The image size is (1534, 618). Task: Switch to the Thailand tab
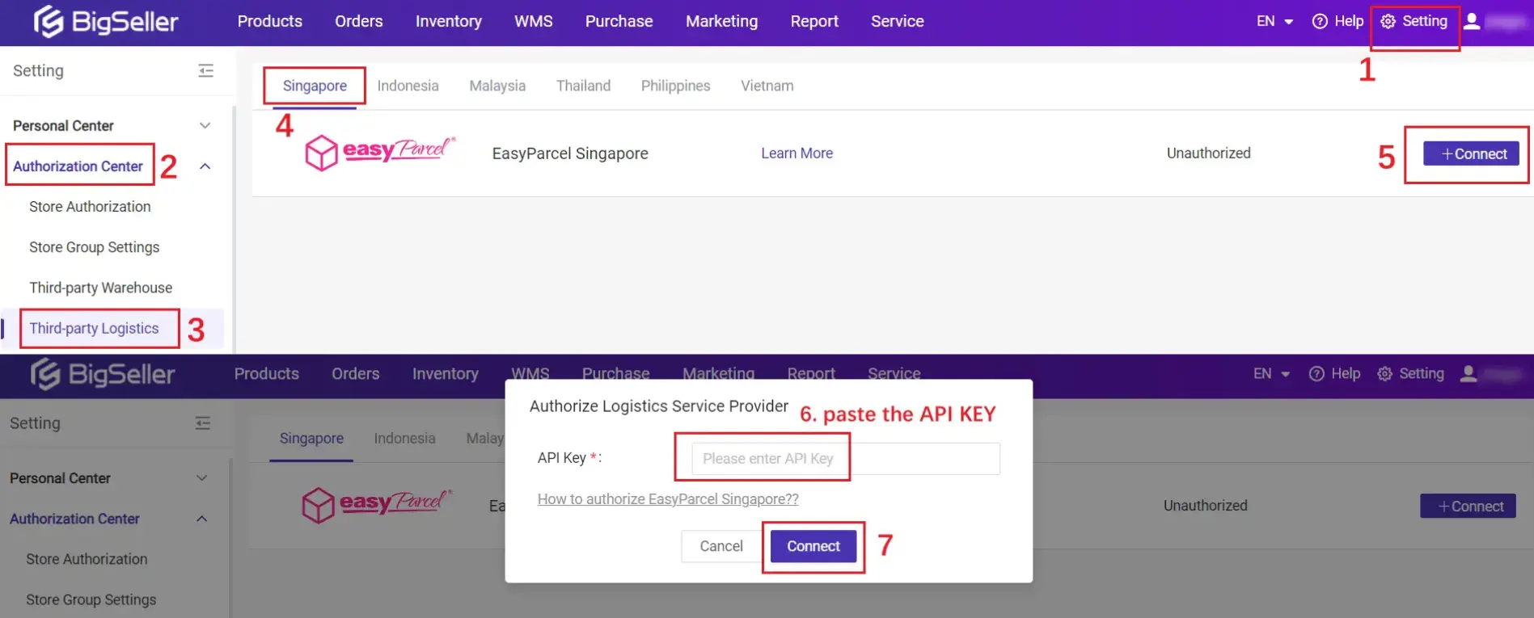tap(583, 86)
